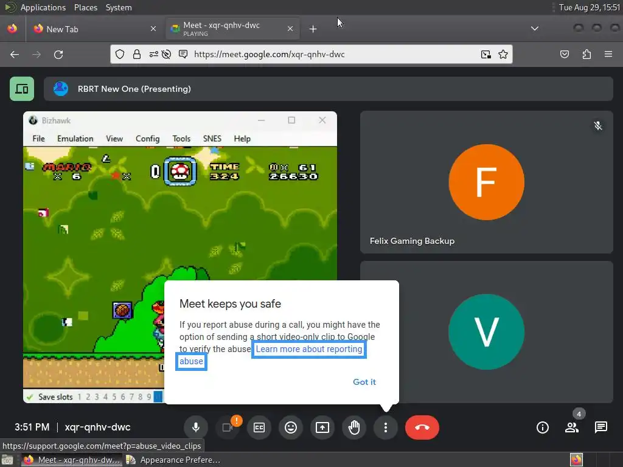Open the Extensions puzzle icon

tap(586, 54)
